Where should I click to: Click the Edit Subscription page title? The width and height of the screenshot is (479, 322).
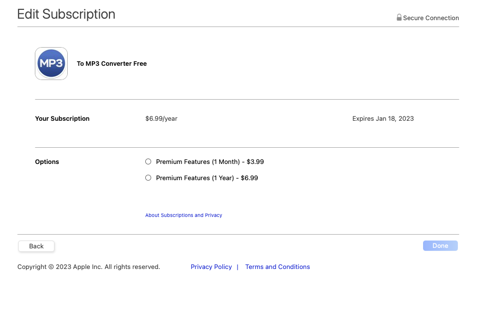66,14
